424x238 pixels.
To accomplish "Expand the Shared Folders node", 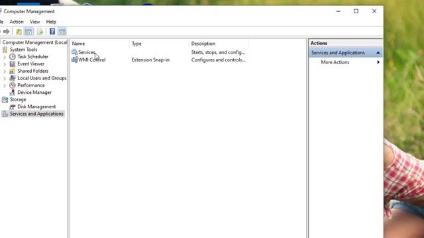I will pyautogui.click(x=5, y=71).
